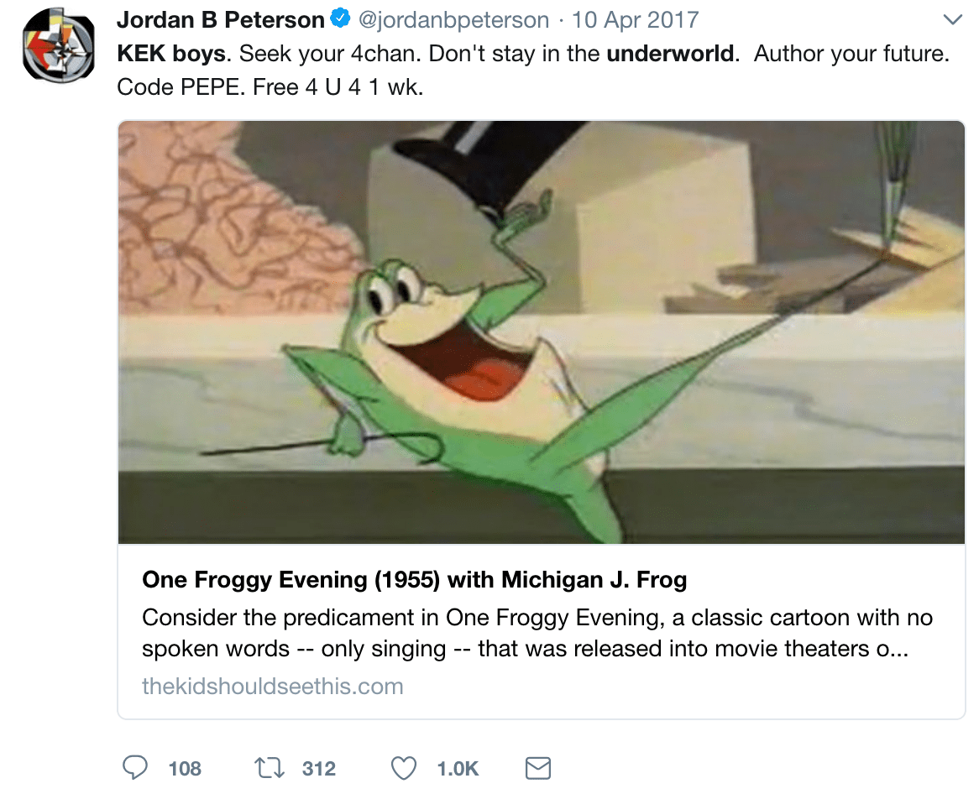Like the tweet with the heart icon
Image resolution: width=979 pixels, height=794 pixels.
(405, 767)
